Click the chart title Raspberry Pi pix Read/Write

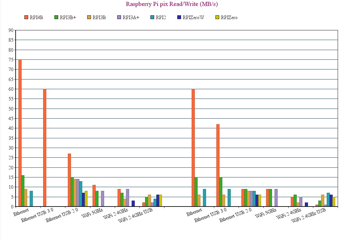172,4
